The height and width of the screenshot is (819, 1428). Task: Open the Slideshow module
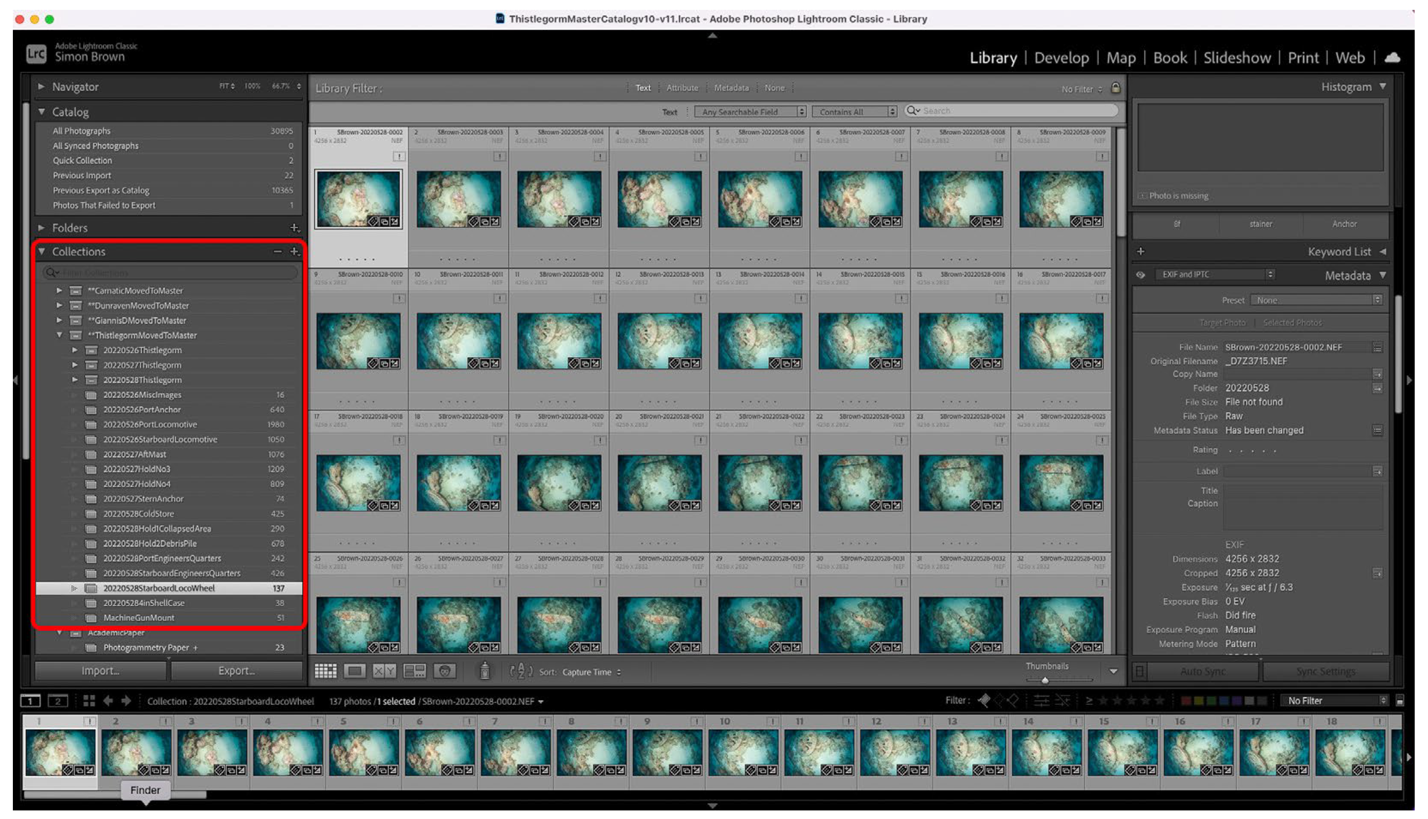[x=1237, y=57]
